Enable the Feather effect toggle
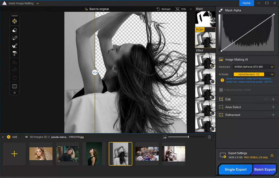Viewport: 279px width, 178px height. (213, 82)
